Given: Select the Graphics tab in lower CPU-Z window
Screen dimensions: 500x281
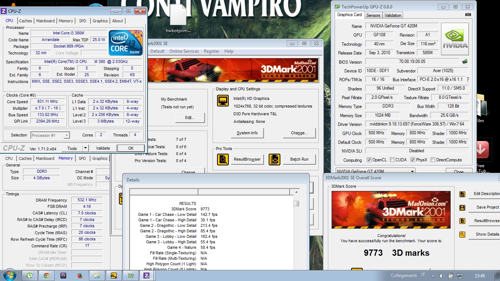Looking at the screenshot, I should tap(100, 158).
